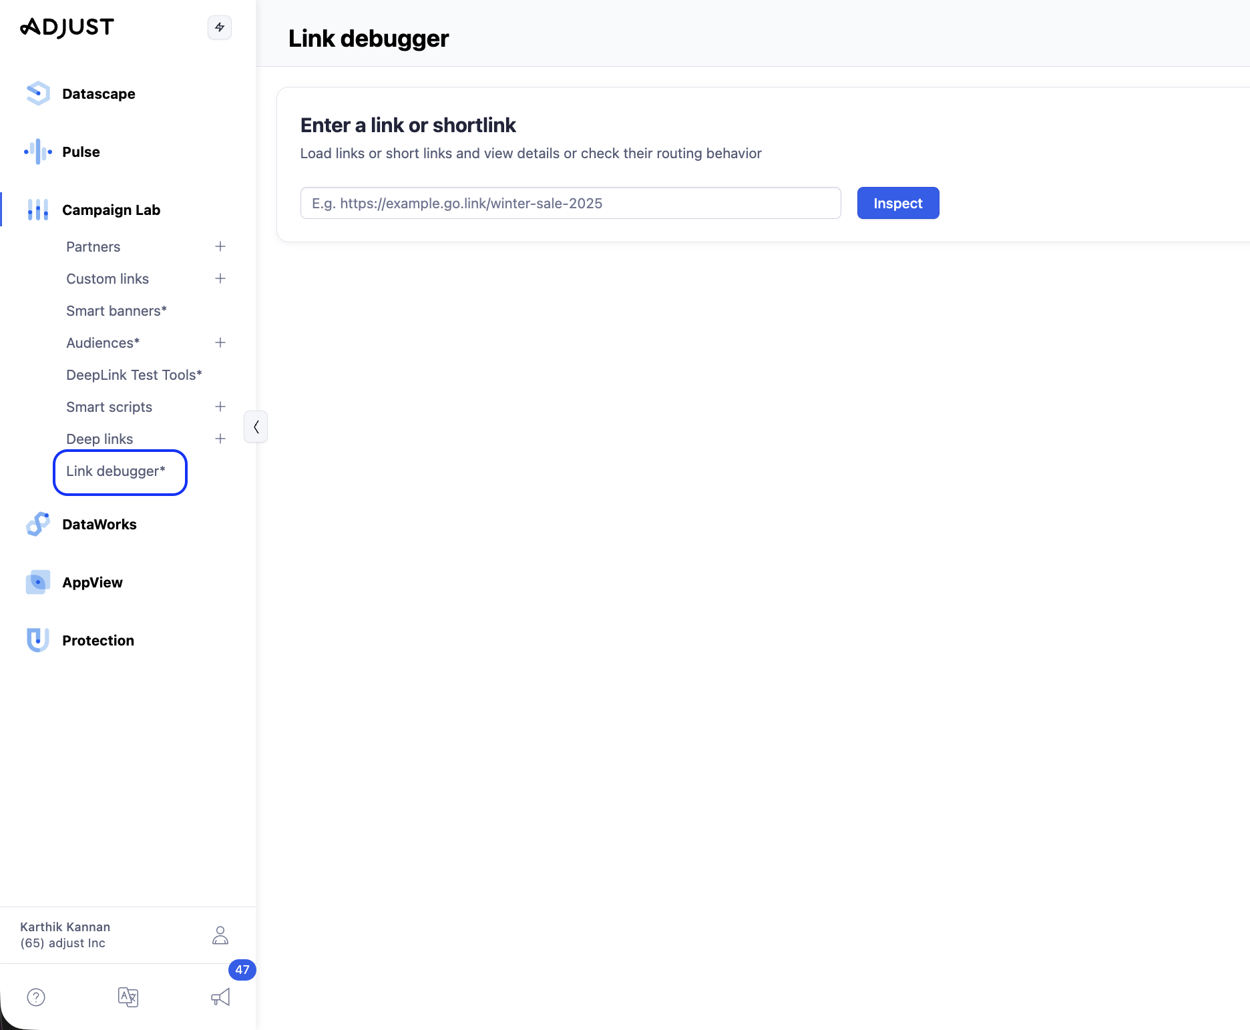1250x1030 pixels.
Task: Add a new audience with plus icon
Action: 220,342
